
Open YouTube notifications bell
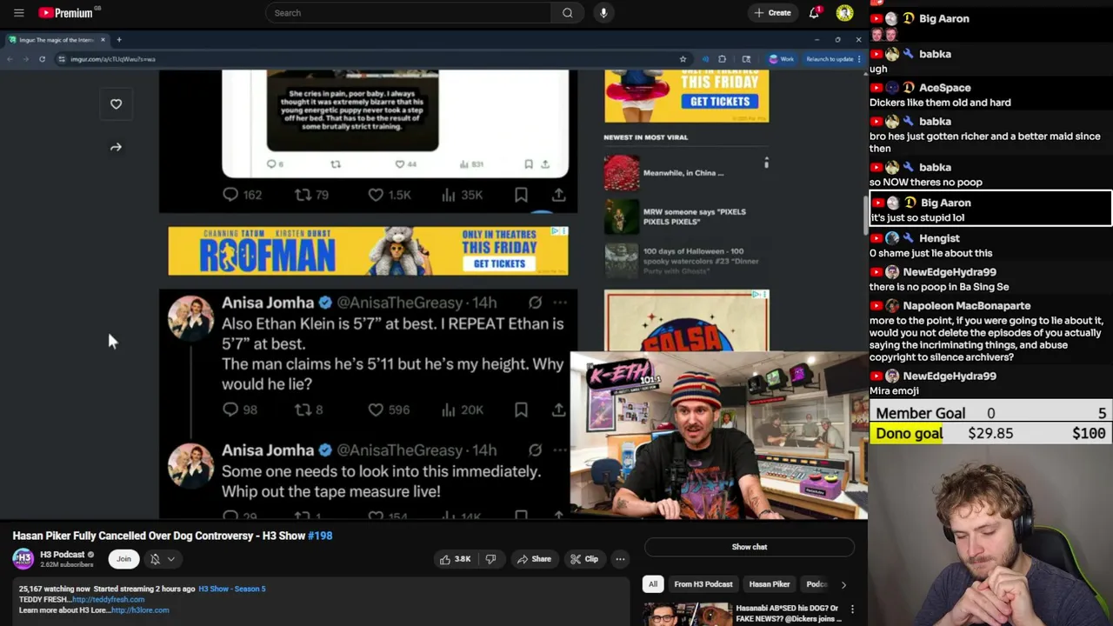[814, 13]
